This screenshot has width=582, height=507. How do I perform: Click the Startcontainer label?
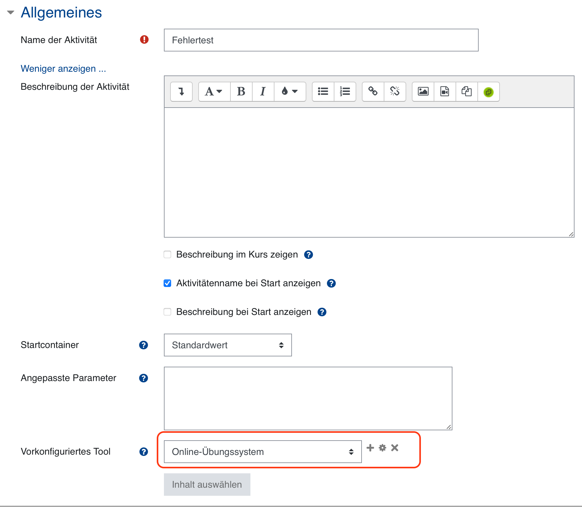50,345
